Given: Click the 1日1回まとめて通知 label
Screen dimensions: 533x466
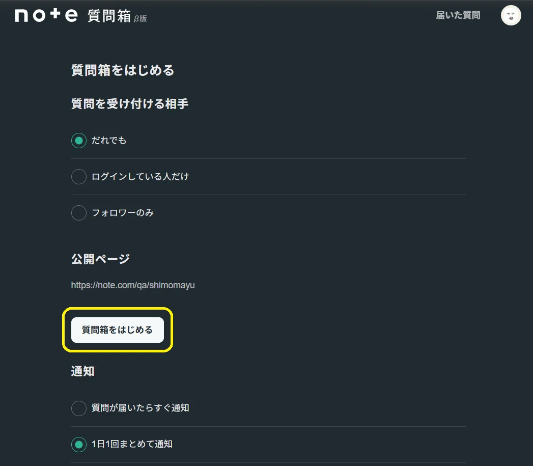Looking at the screenshot, I should [x=132, y=444].
